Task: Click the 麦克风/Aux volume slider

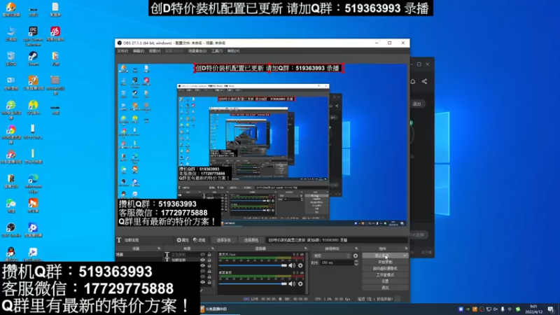Action: [x=253, y=266]
